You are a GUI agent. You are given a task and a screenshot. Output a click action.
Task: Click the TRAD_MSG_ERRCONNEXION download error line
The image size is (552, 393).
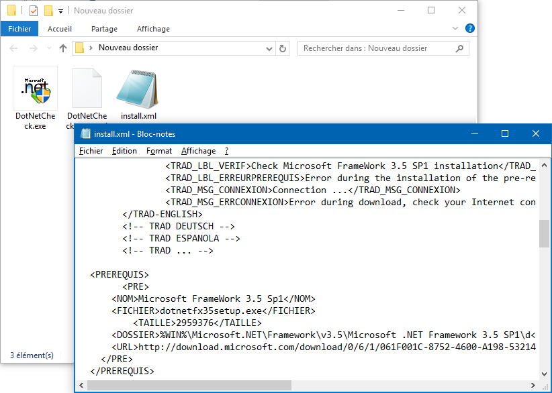pyautogui.click(x=351, y=203)
